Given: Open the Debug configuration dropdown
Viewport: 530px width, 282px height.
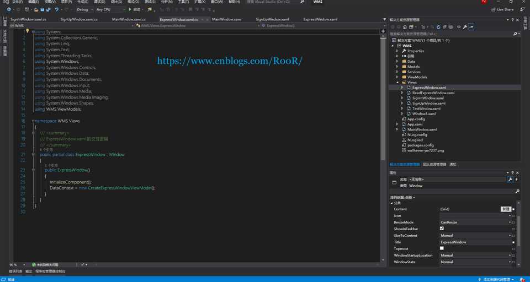Looking at the screenshot, I should 84,9.
